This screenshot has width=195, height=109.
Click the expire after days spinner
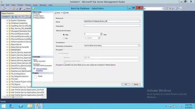[x=101, y=34]
